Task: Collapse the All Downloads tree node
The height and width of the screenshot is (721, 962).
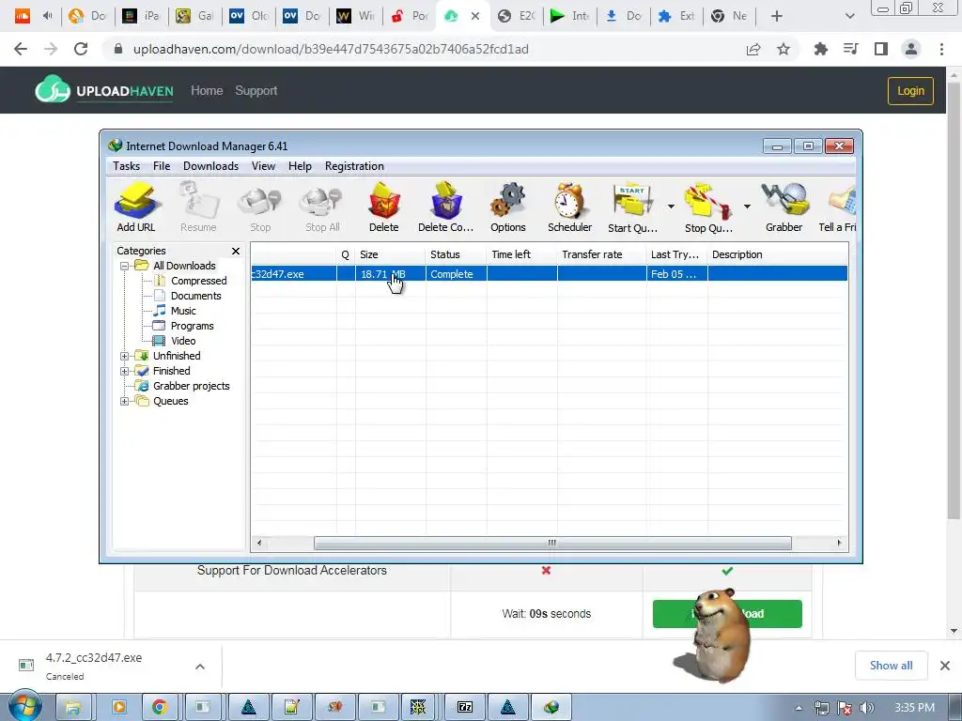Action: tap(125, 266)
